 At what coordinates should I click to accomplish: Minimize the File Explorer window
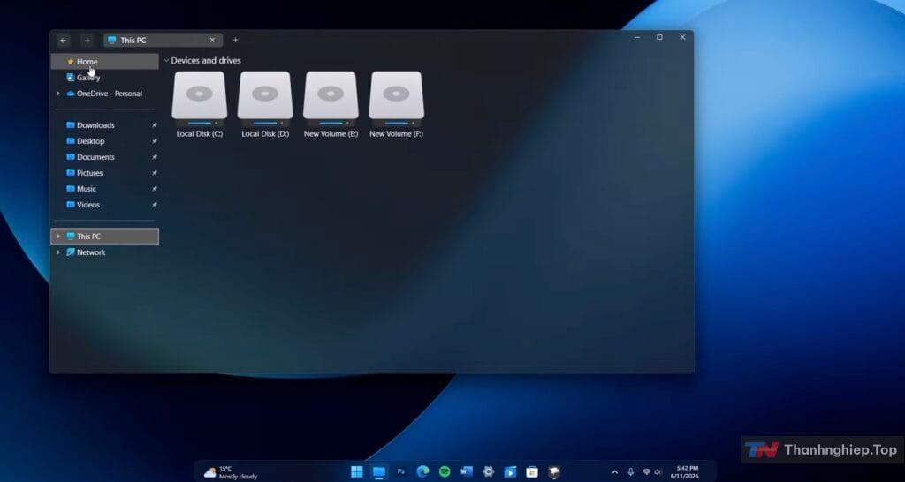point(637,37)
